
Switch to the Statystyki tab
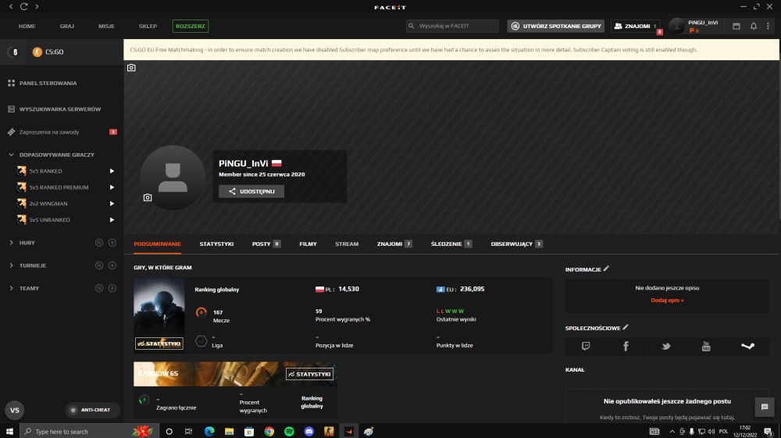click(216, 244)
